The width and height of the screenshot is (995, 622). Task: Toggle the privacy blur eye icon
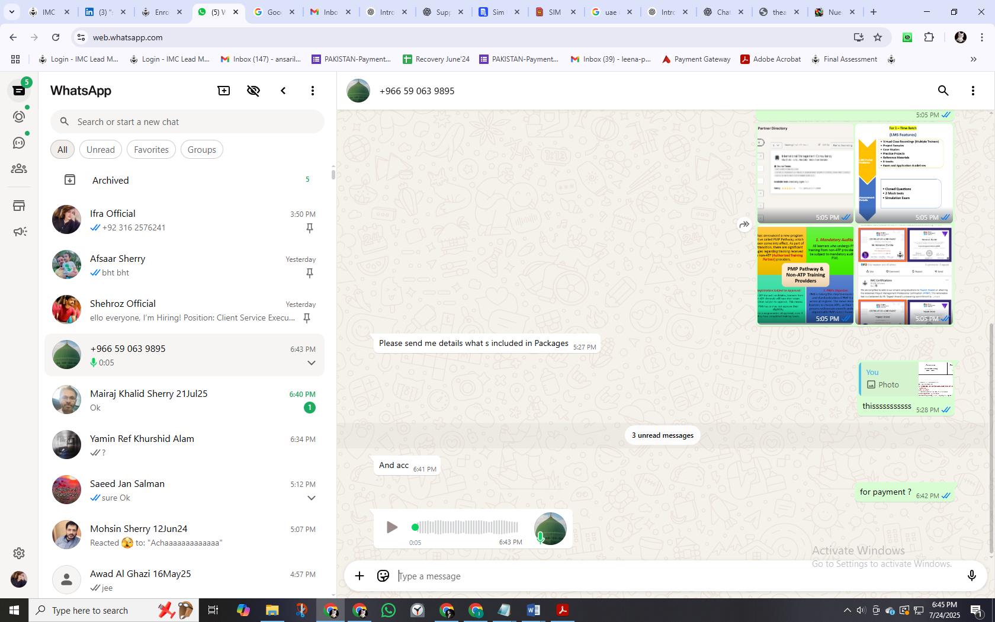coord(253,91)
